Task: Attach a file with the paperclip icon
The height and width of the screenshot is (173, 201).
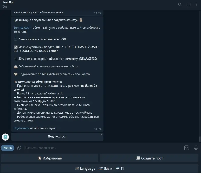Action: pos(19,148)
